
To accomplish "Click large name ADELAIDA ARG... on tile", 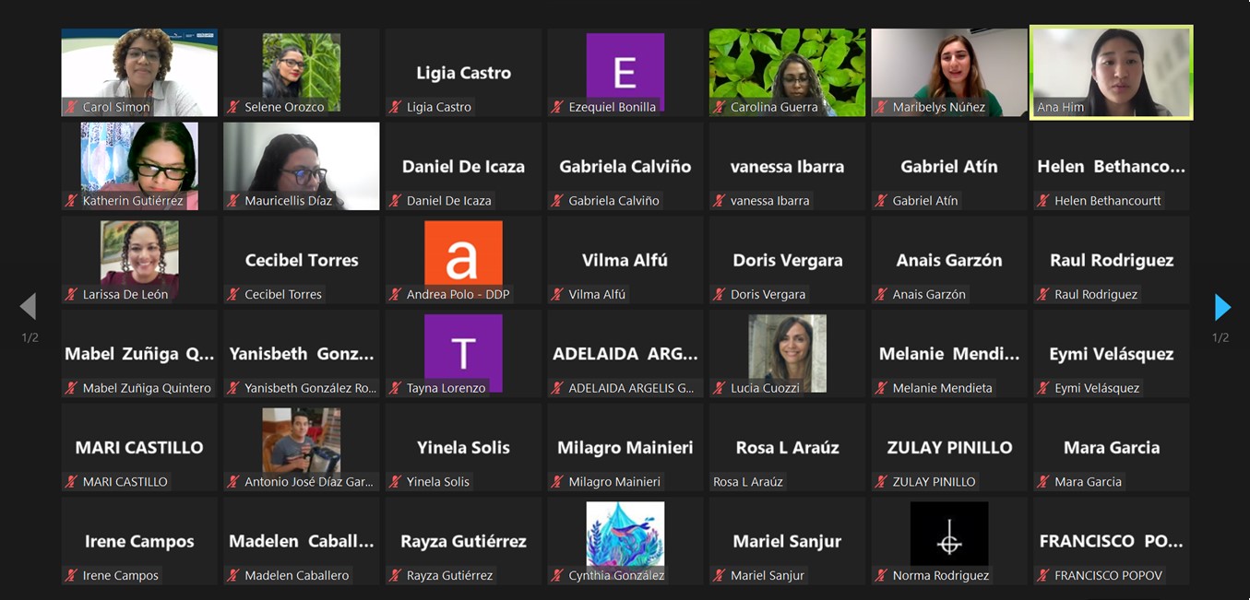I will pyautogui.click(x=625, y=354).
